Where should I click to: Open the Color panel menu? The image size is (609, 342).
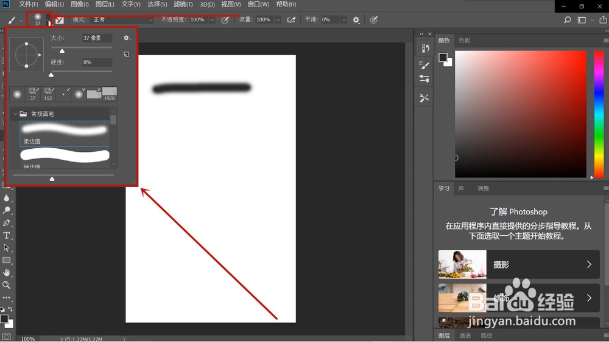tap(606, 40)
